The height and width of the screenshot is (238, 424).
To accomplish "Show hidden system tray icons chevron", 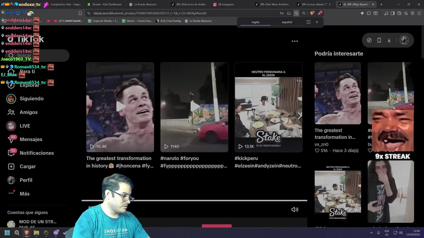I will click(371, 233).
